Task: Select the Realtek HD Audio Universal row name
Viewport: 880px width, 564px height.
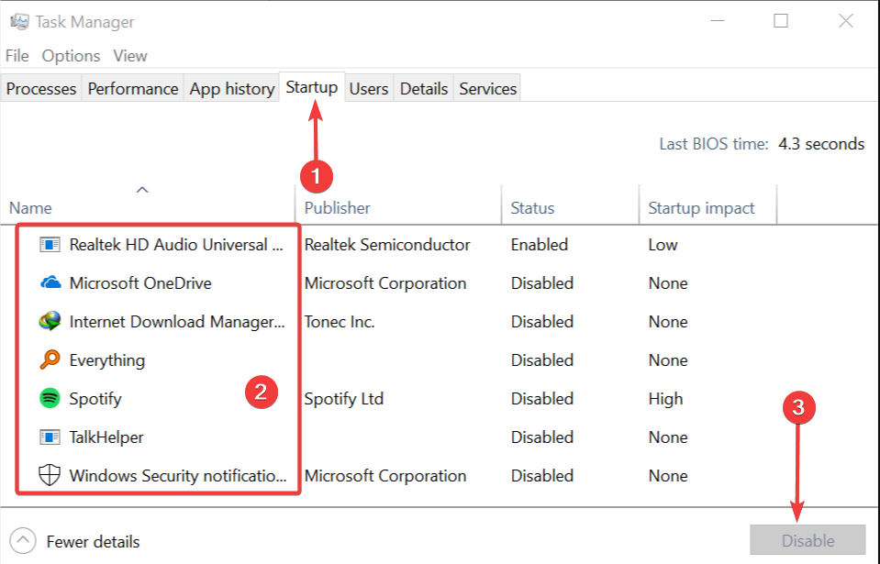Action: [176, 245]
